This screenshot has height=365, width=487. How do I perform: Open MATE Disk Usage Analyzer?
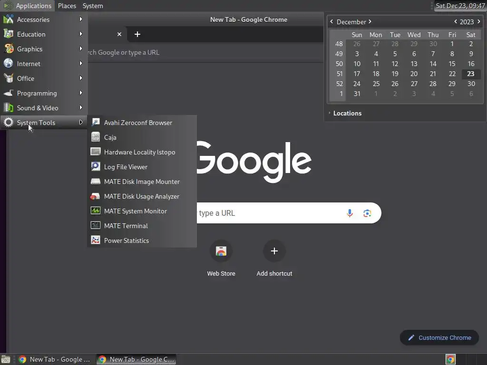142,196
